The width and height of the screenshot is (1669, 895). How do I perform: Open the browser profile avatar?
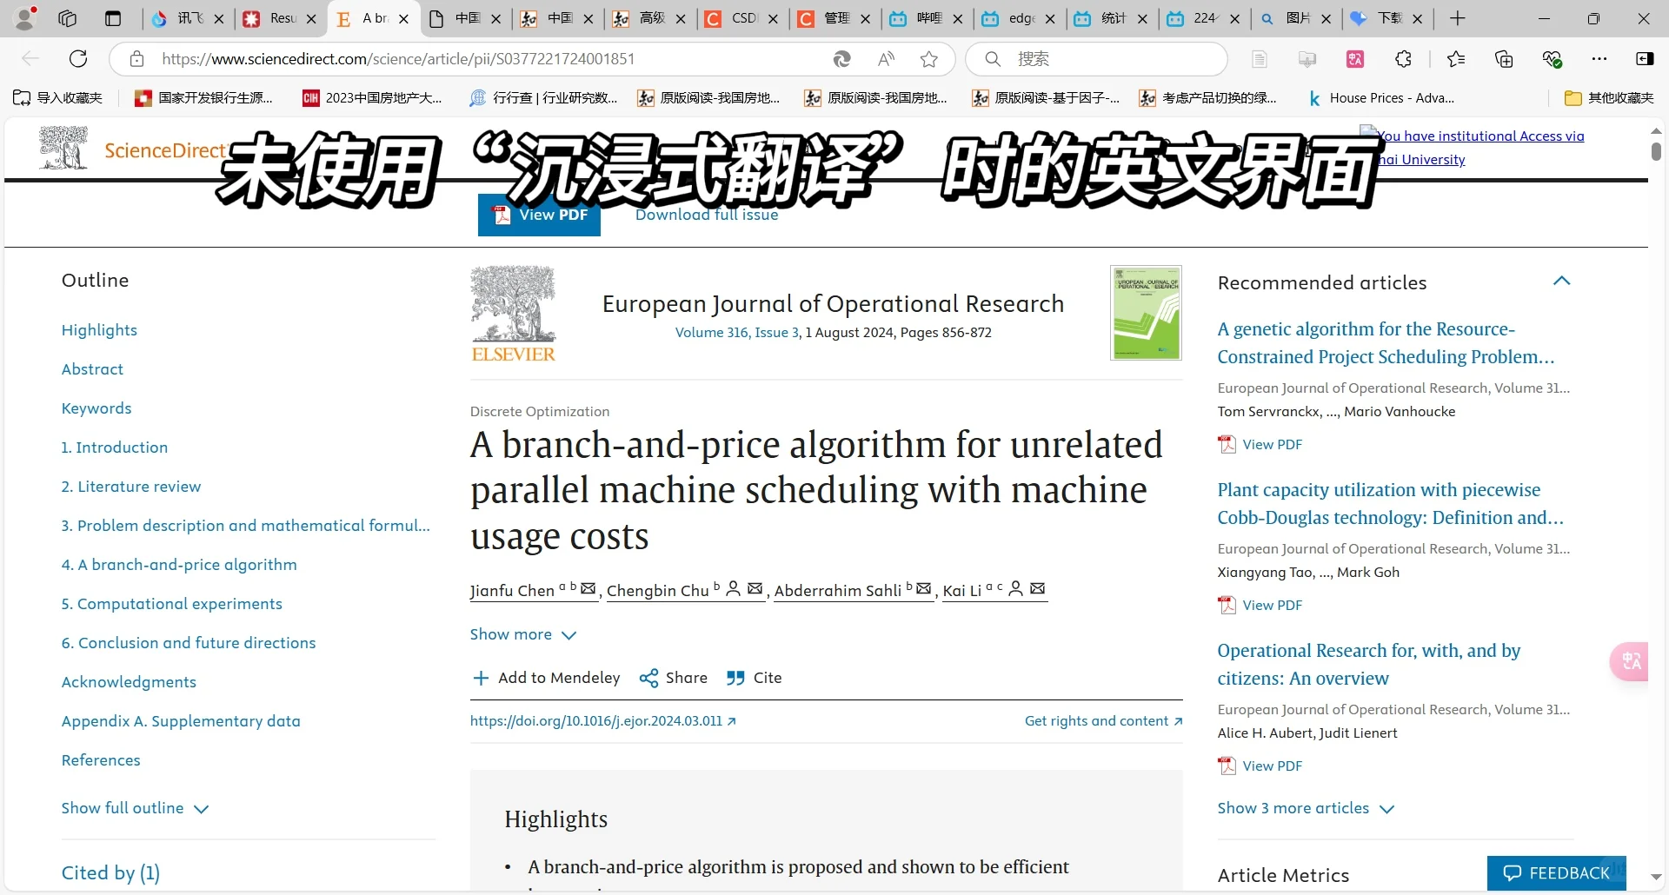[25, 18]
